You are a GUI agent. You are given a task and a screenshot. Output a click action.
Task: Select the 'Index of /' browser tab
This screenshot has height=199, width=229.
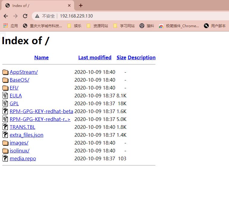click(38, 5)
